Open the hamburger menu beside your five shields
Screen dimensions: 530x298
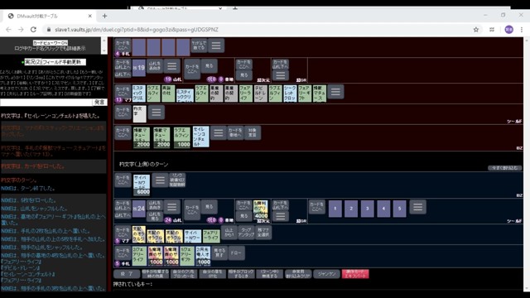(417, 207)
